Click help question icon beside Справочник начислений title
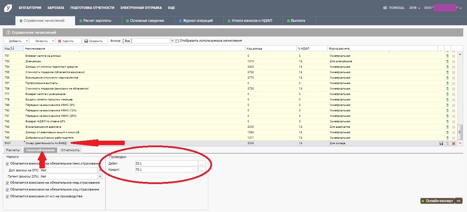Viewport: 467px width, 212px height. click(8, 32)
